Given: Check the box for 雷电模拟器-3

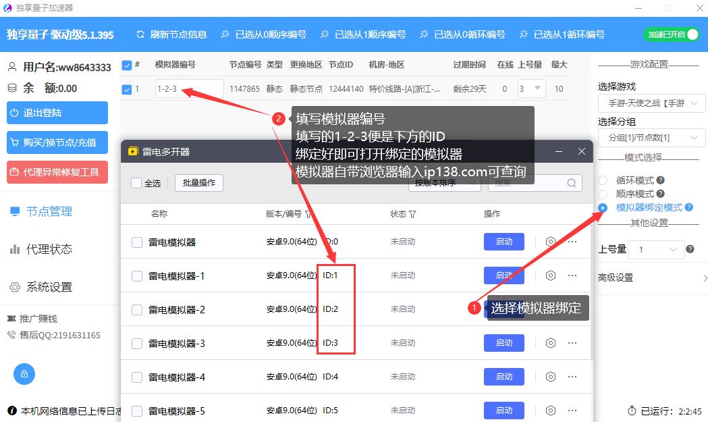Looking at the screenshot, I should pos(137,344).
